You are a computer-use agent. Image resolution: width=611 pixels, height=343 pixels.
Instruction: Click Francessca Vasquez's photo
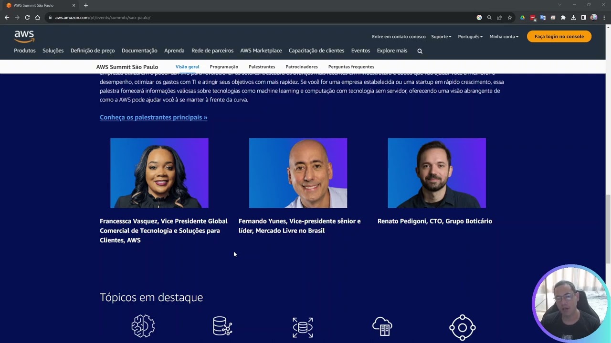(x=159, y=173)
